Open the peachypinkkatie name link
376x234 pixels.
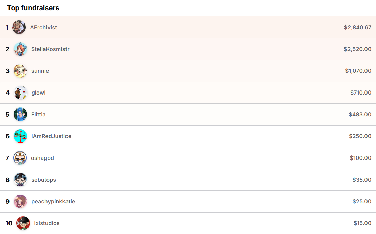[53, 201]
